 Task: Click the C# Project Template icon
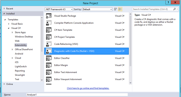tap(49, 37)
